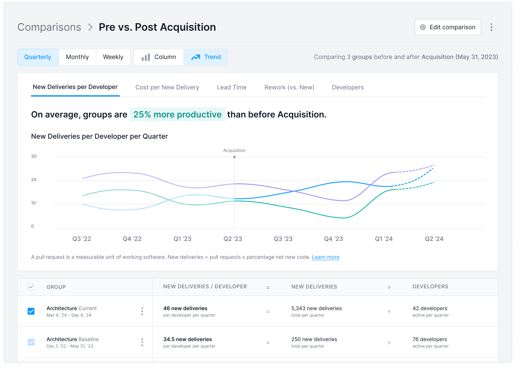516x367 pixels.
Task: Toggle the Architecture Baseline checkbox
Action: coord(31,342)
